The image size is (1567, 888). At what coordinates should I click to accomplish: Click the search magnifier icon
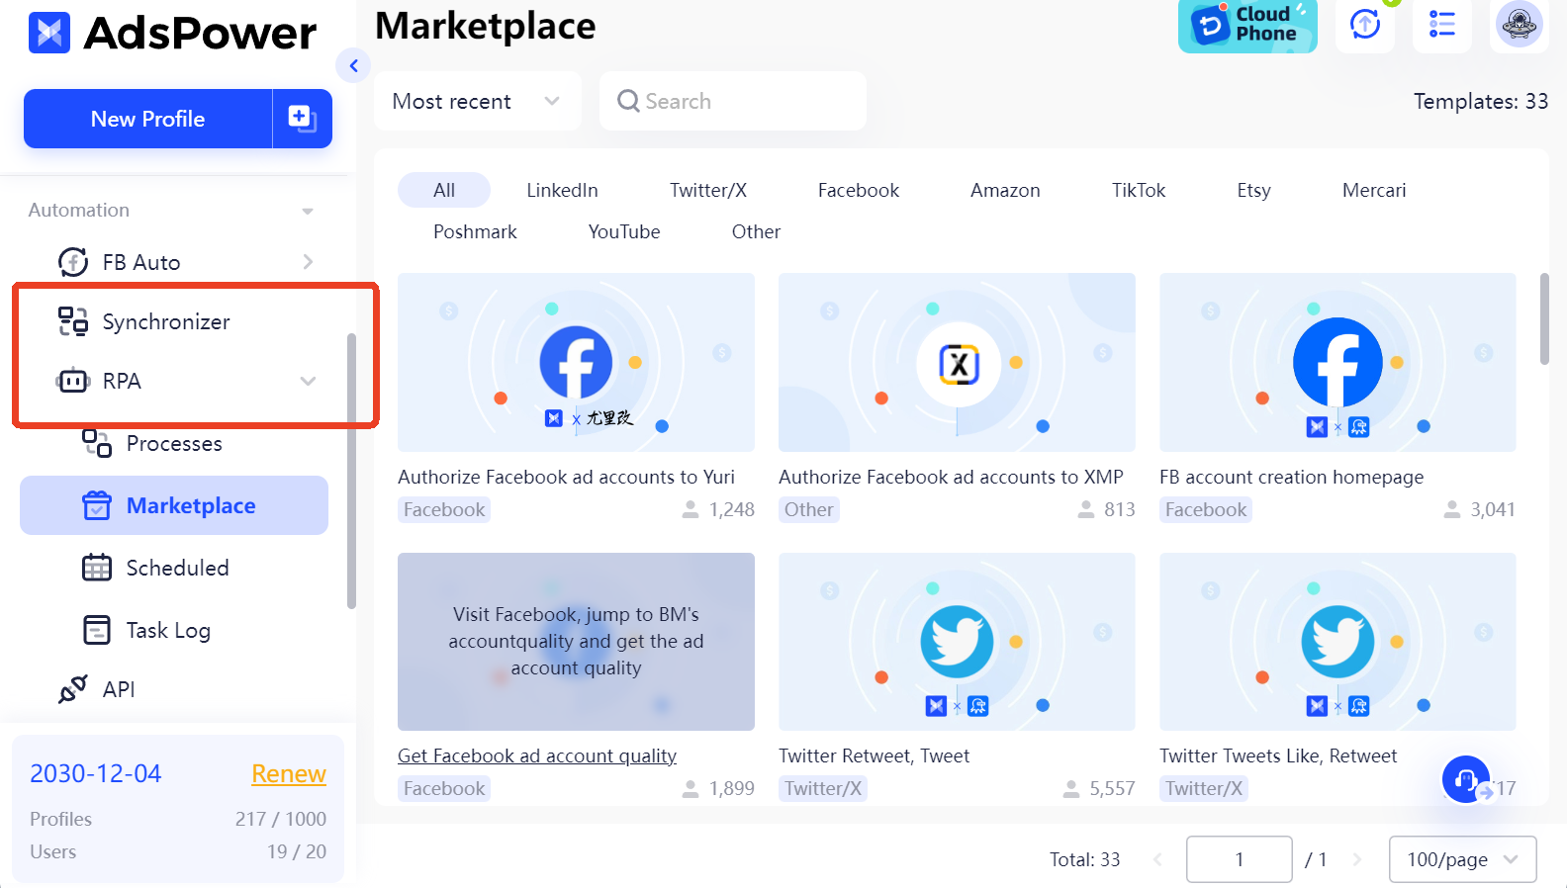[x=628, y=101]
